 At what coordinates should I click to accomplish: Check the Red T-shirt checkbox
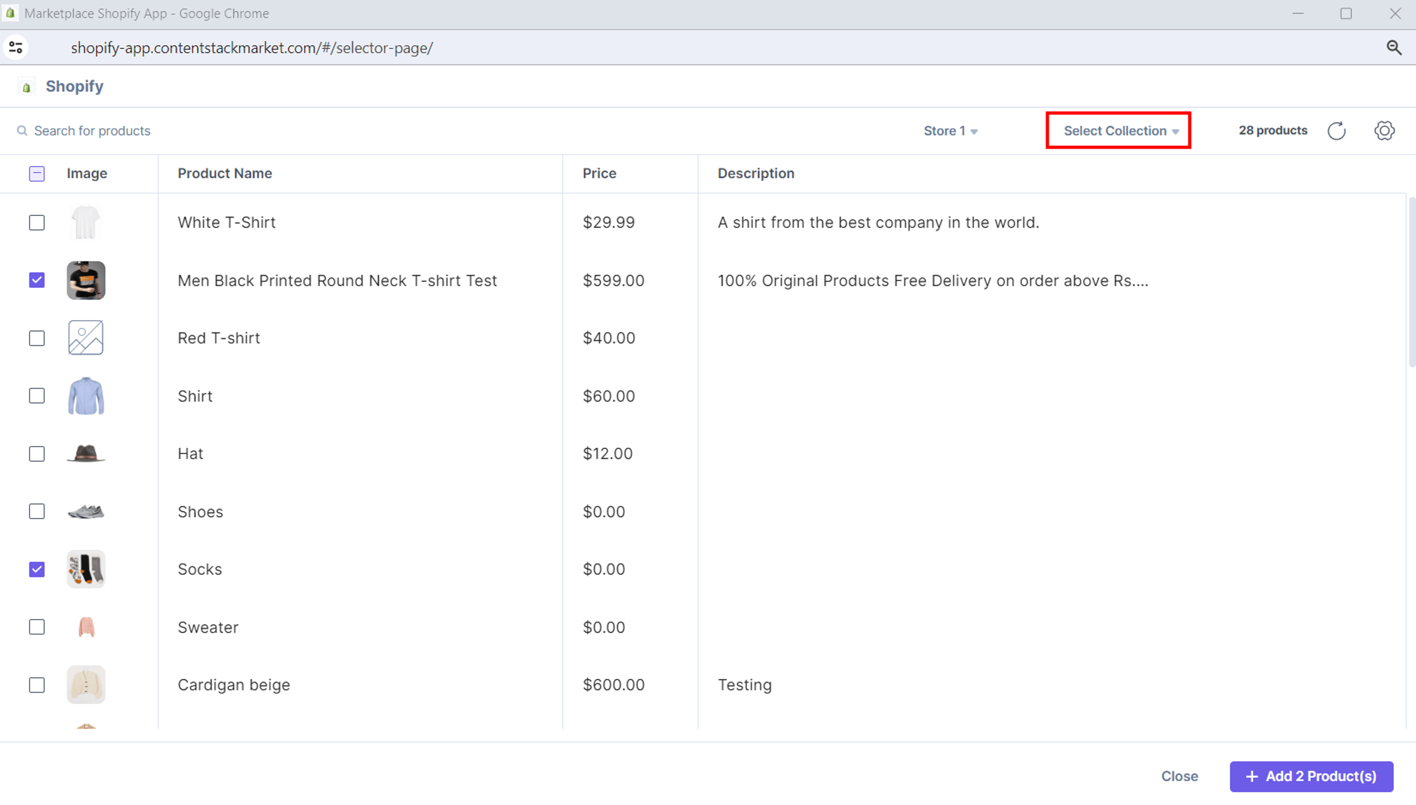(x=37, y=338)
